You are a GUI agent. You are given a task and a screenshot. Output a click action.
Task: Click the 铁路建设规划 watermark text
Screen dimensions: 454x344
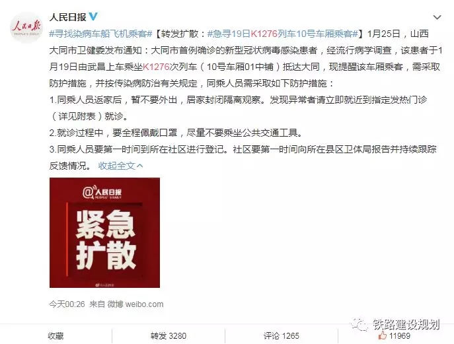click(x=406, y=324)
